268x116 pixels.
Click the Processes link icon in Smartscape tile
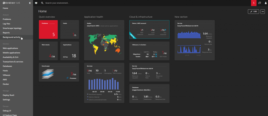pyautogui.click(x=68, y=78)
